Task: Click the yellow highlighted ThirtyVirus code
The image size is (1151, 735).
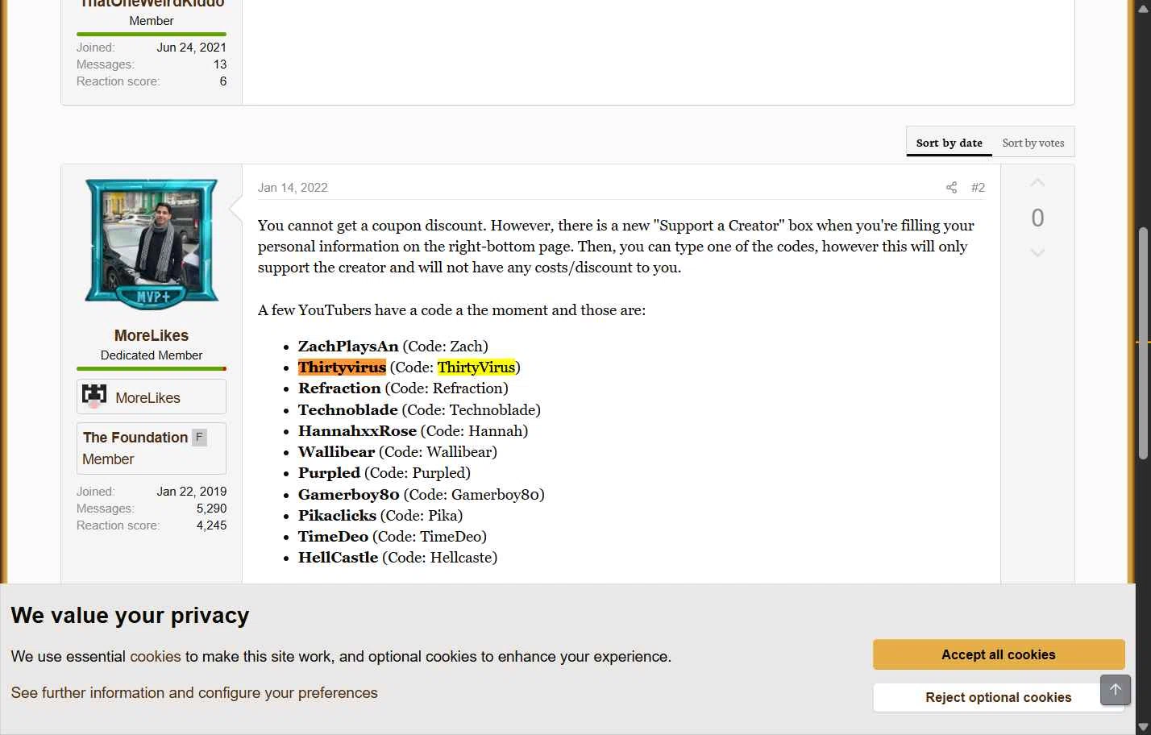Action: [476, 367]
